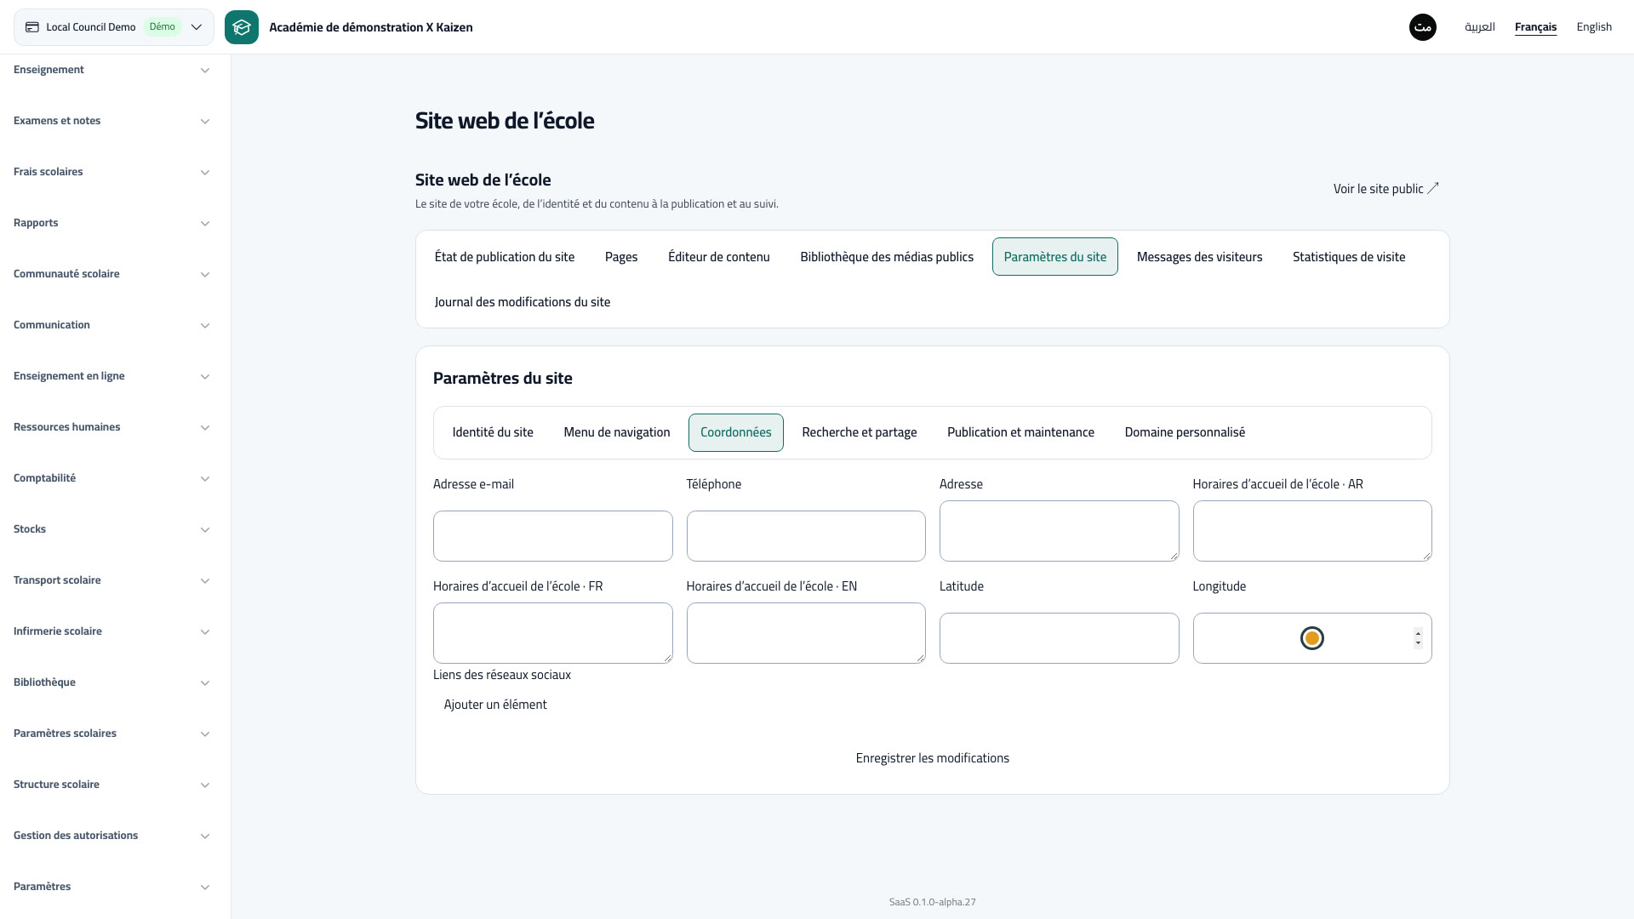
Task: Open the Local Council Demo tenant dropdown
Action: [114, 27]
